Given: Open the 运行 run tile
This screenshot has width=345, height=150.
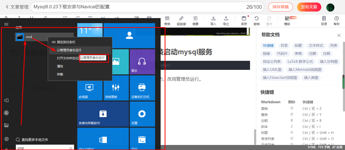Looking at the screenshot, I should click(x=142, y=139).
